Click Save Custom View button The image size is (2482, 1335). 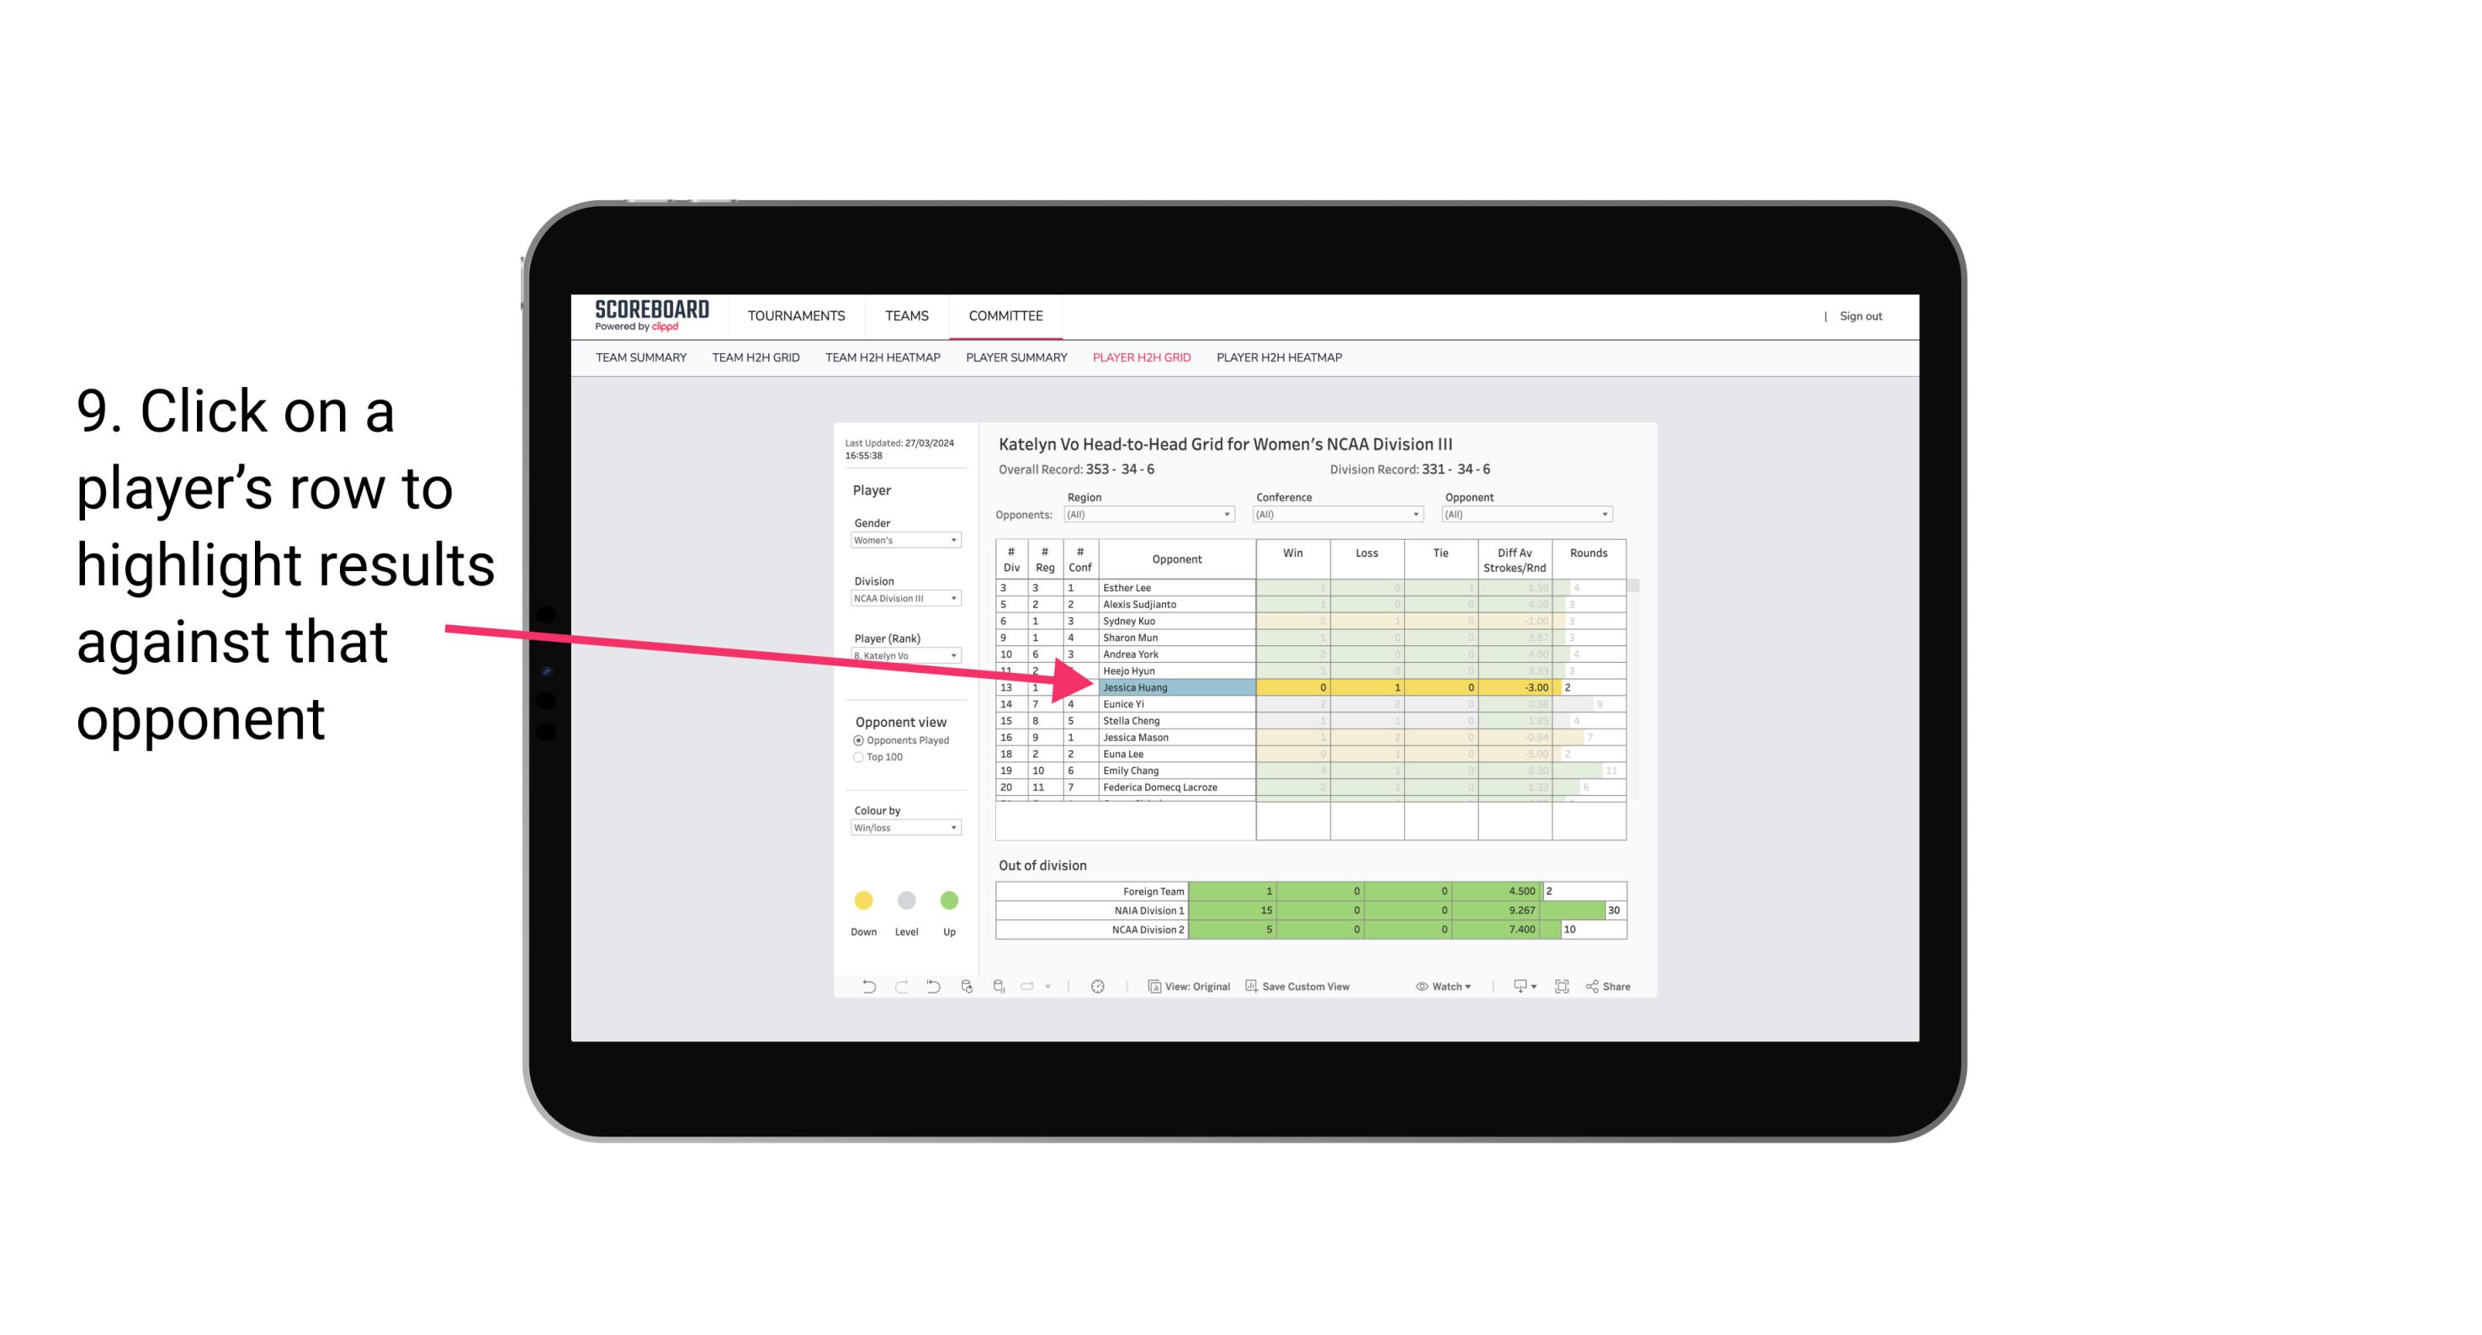[1315, 988]
